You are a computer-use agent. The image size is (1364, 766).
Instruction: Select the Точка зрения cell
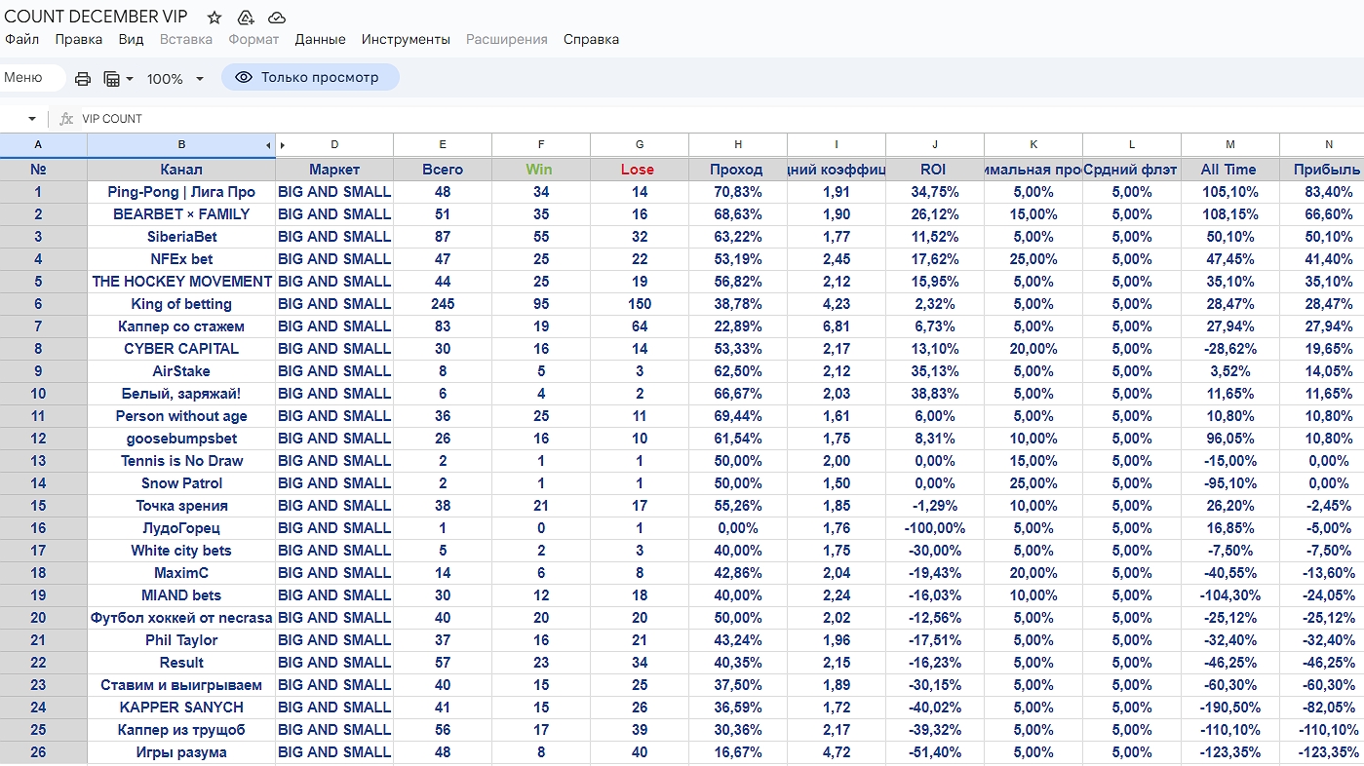tap(181, 506)
